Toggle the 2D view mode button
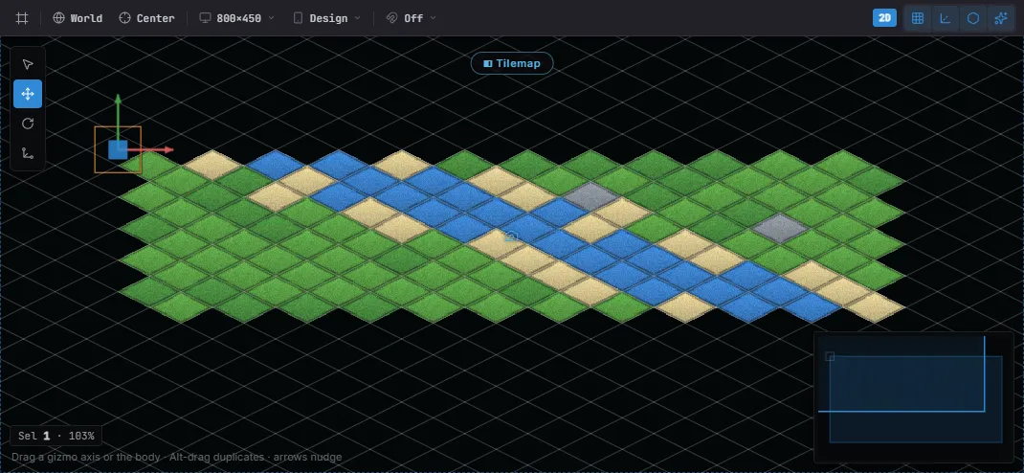This screenshot has width=1024, height=473. click(884, 18)
